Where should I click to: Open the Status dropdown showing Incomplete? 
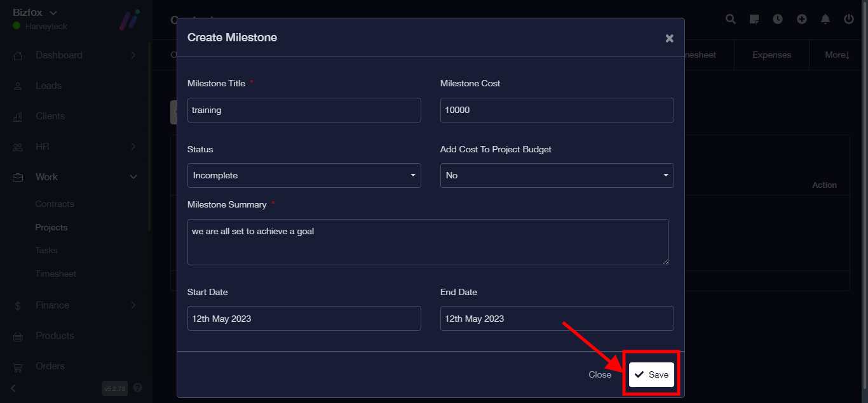coord(304,175)
